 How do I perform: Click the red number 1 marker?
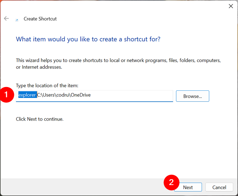tap(6, 95)
